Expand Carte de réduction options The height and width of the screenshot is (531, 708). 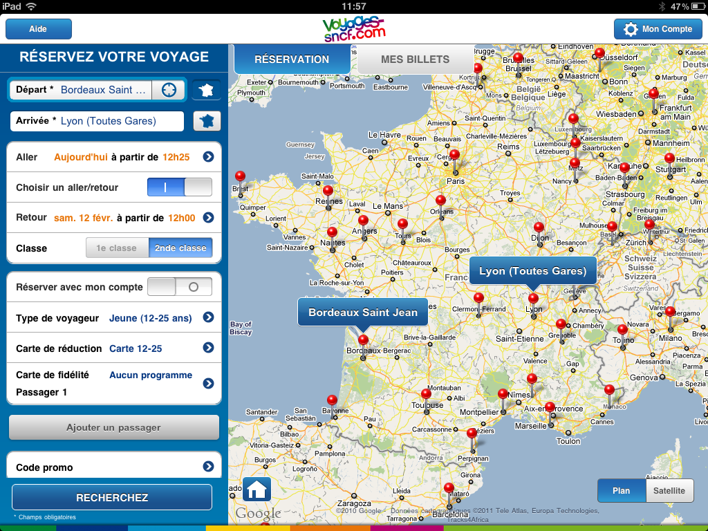(208, 347)
